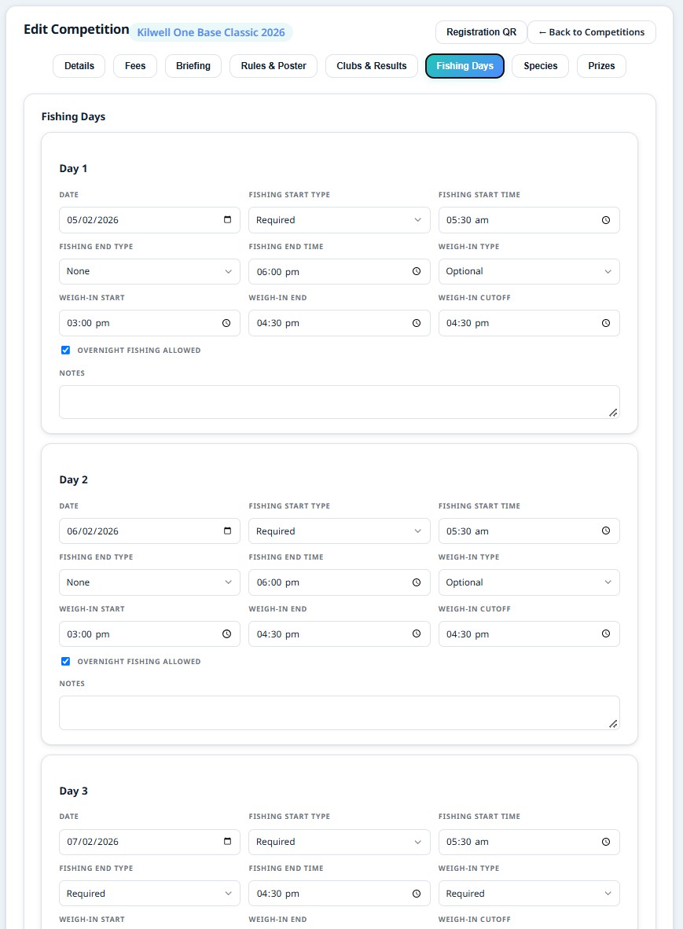This screenshot has width=683, height=929.
Task: Open the Day 3 date calendar picker icon
Action: [227, 841]
